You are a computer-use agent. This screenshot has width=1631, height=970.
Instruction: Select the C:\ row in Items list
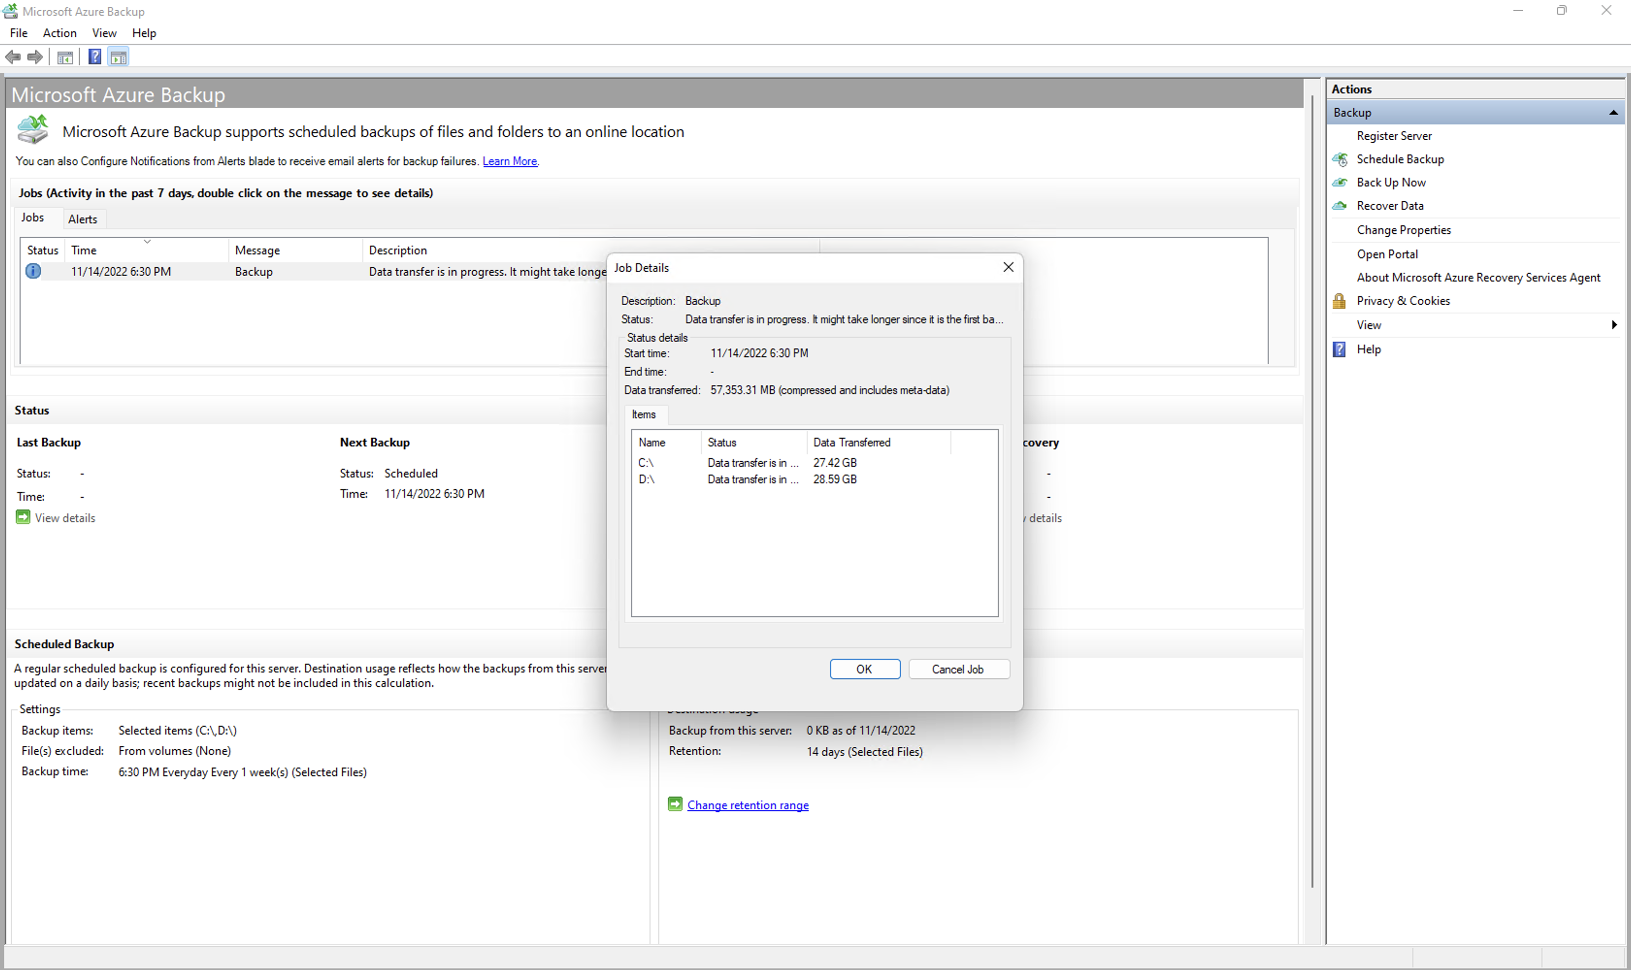click(x=815, y=463)
